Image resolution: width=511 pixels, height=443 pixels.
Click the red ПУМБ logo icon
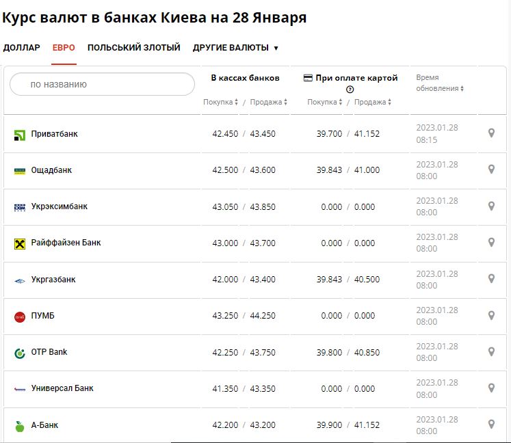[20, 317]
